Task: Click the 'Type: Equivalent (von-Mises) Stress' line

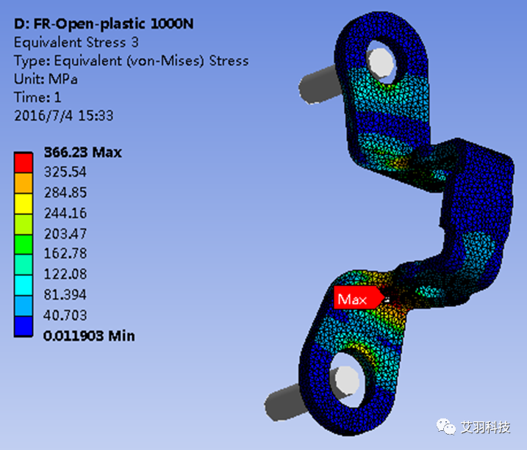Action: click(x=132, y=61)
